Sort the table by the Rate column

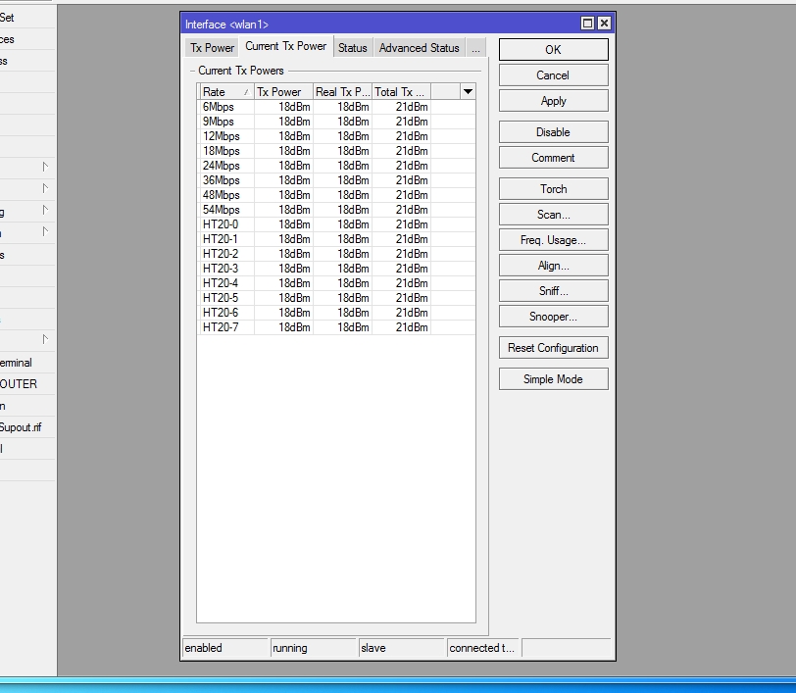(225, 92)
